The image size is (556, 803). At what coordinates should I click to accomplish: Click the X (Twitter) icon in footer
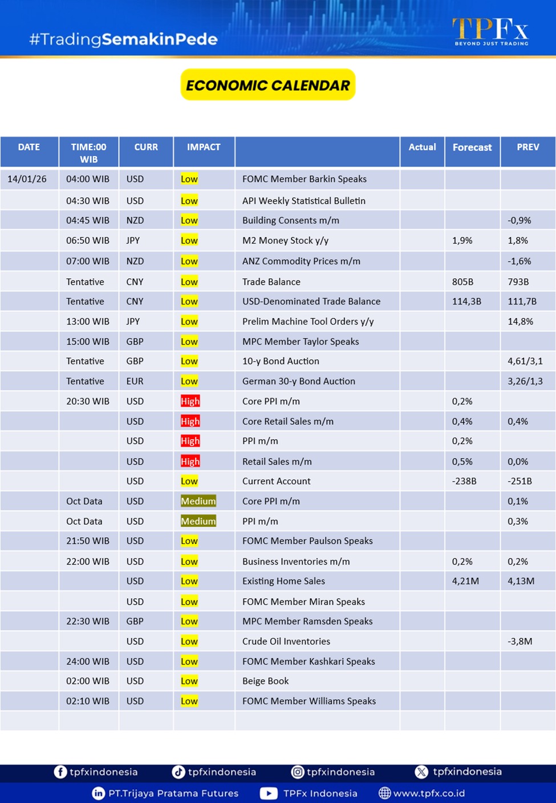[x=421, y=772]
